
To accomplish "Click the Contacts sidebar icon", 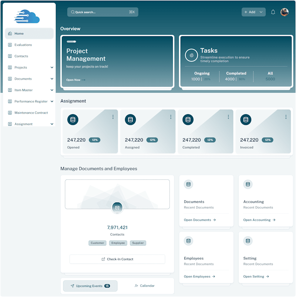I will click(10, 56).
